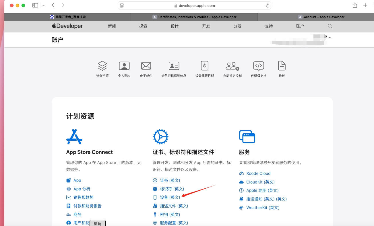Open the 探索 menu item
This screenshot has width=374, height=226.
pyautogui.click(x=143, y=26)
